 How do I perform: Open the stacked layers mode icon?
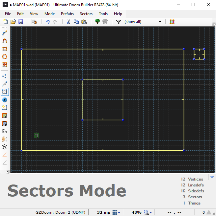click(x=5, y=147)
